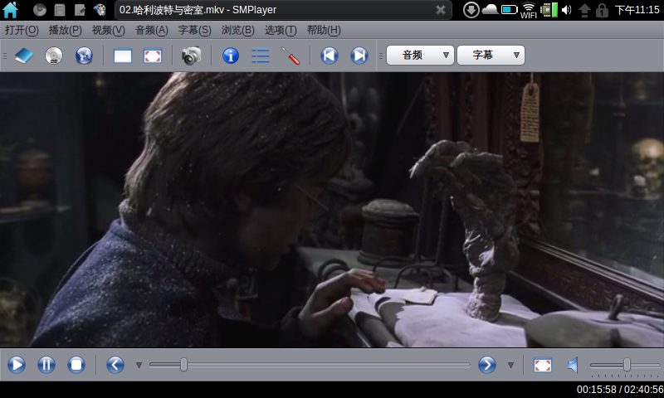This screenshot has height=398, width=664.
Task: Expand the rewind options arrow
Action: pos(139,365)
